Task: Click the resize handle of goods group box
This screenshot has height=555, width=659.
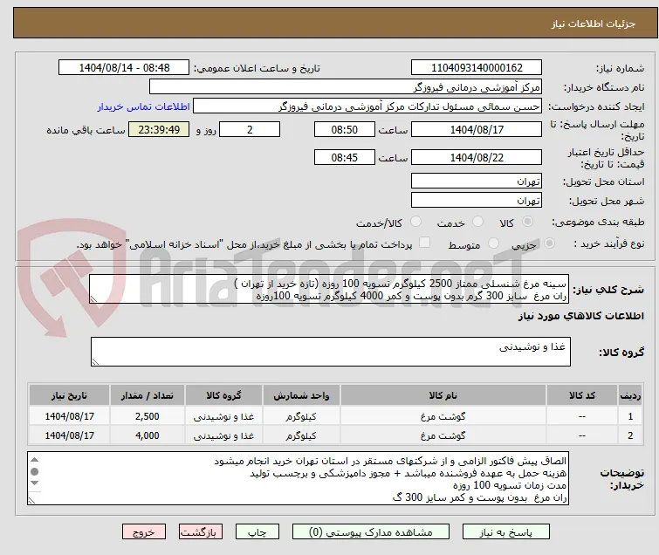Action: click(x=95, y=362)
